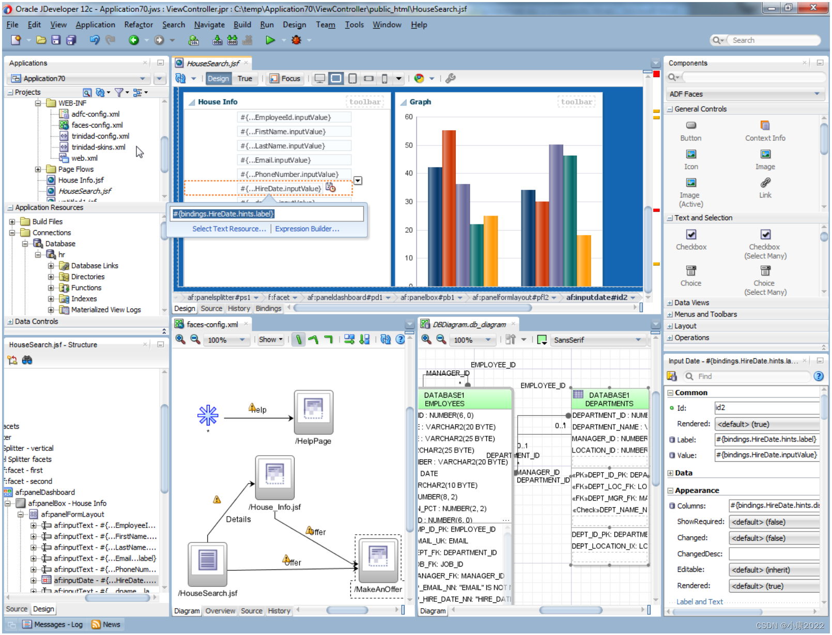The width and height of the screenshot is (832, 635).
Task: Run the application with the green Play icon
Action: click(270, 40)
